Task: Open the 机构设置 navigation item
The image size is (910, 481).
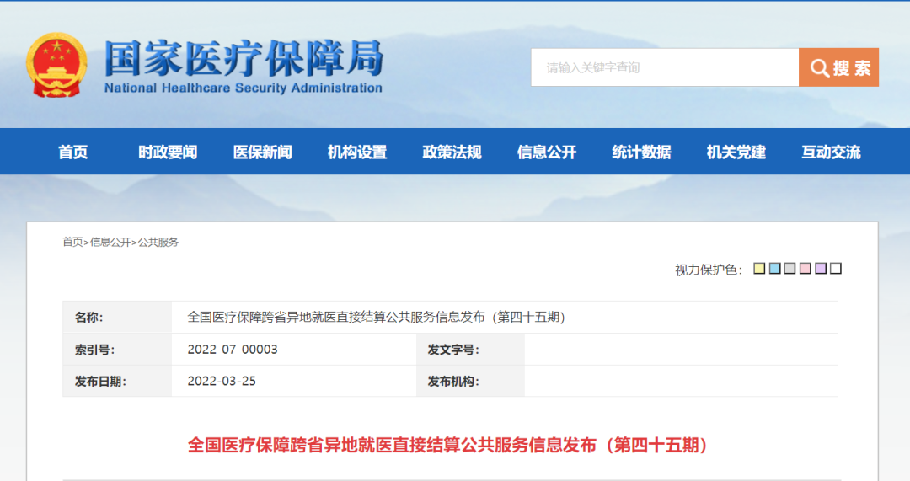Action: tap(357, 152)
